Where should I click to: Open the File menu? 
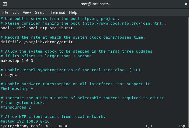coord(5,12)
